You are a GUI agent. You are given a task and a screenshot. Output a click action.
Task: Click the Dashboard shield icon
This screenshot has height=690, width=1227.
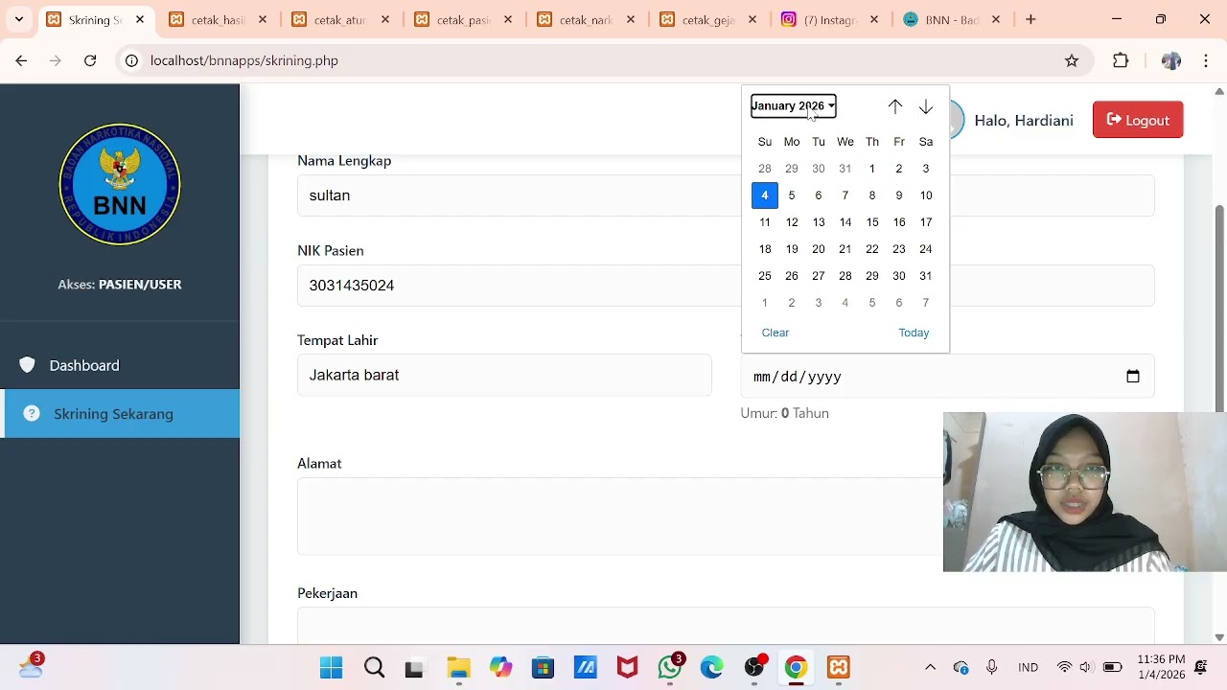pos(27,365)
